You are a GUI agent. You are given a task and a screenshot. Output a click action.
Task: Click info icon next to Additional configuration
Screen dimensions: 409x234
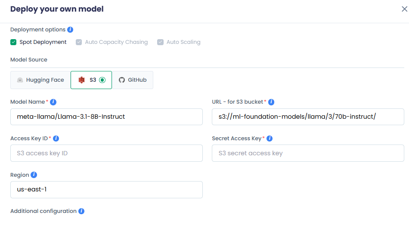click(x=81, y=211)
